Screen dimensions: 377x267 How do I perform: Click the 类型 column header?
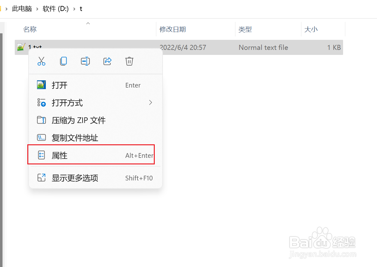pos(245,29)
